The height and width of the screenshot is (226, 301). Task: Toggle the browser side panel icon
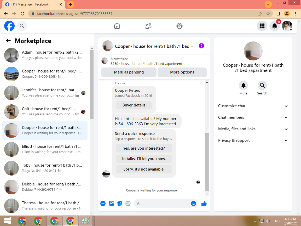click(278, 14)
